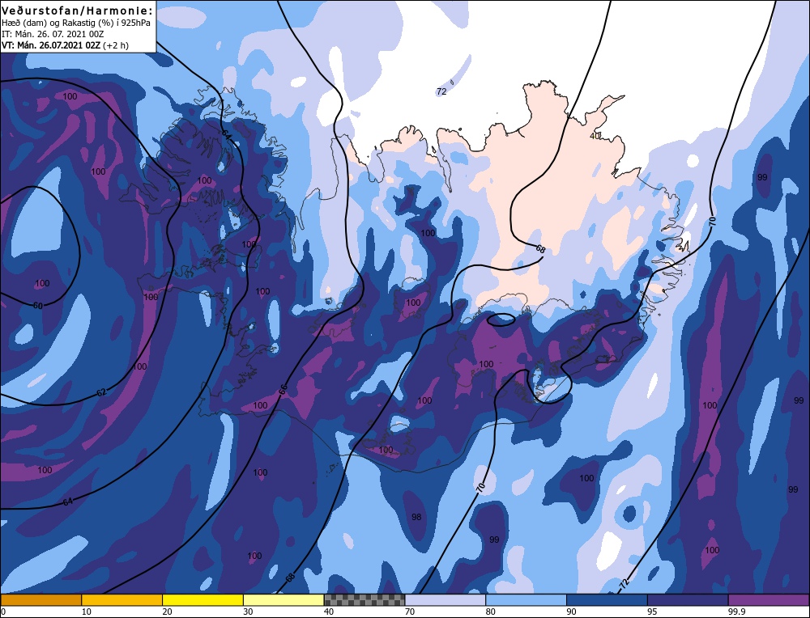Viewport: 810px width, 618px height.
Task: Click the 'IT: Mán. 26. 07. 2021 00Z' line
Action: (54, 34)
